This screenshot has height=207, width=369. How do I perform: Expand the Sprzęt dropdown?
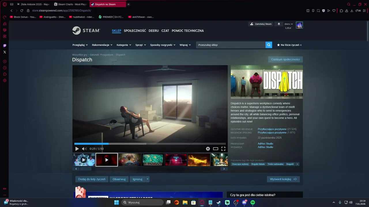coord(141,45)
